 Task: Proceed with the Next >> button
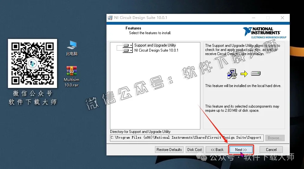point(241,150)
